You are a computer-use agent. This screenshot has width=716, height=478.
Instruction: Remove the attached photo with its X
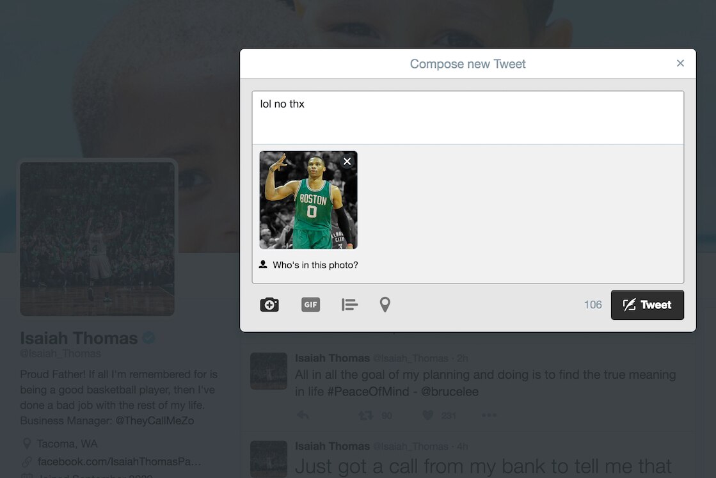[x=347, y=161]
